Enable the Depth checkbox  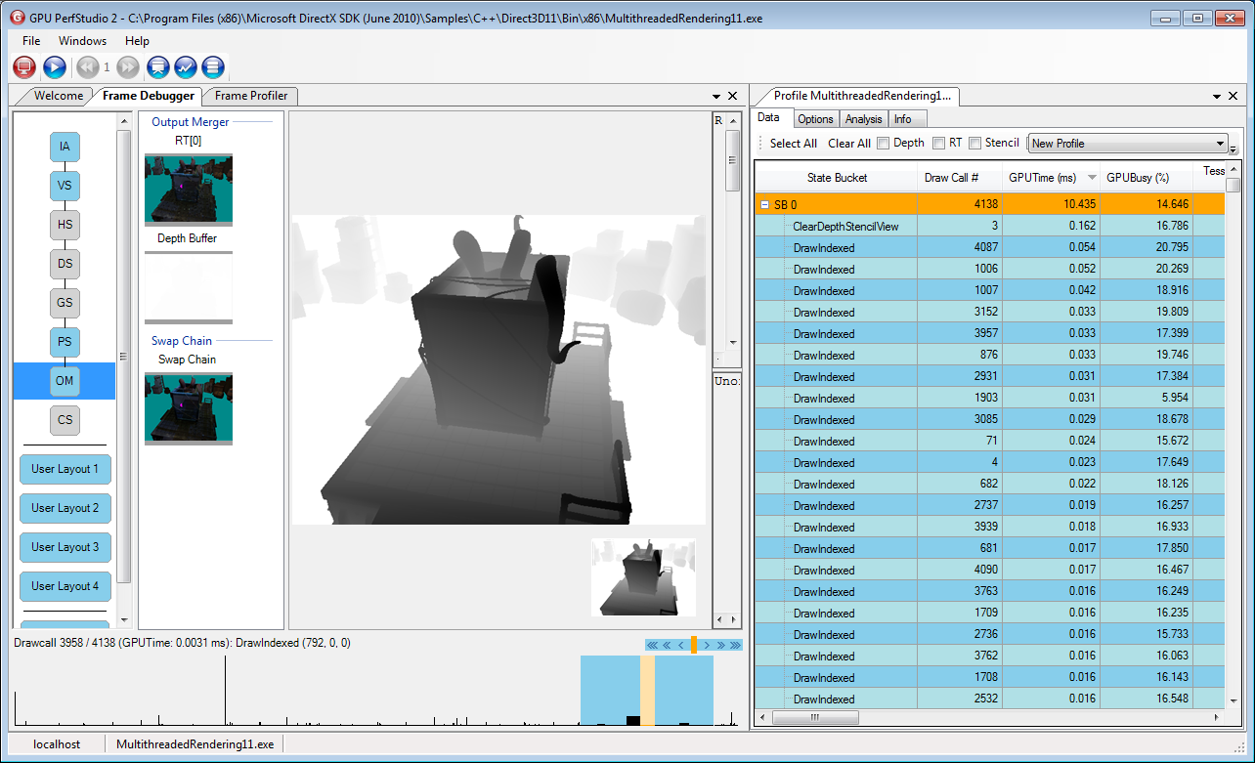[884, 144]
